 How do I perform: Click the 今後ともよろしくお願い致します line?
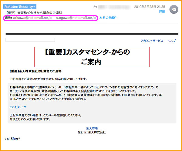tap(30, 119)
